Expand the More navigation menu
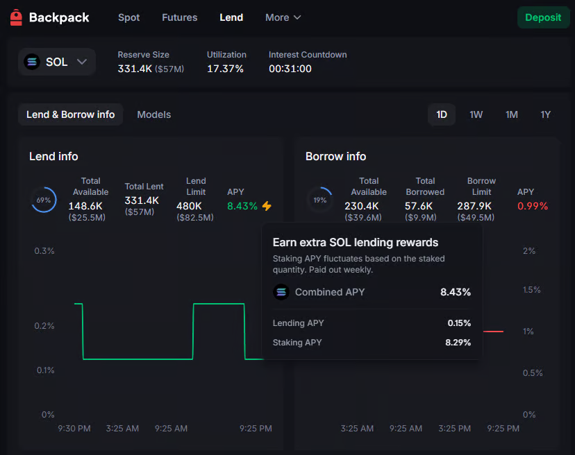The width and height of the screenshot is (575, 455). click(283, 17)
